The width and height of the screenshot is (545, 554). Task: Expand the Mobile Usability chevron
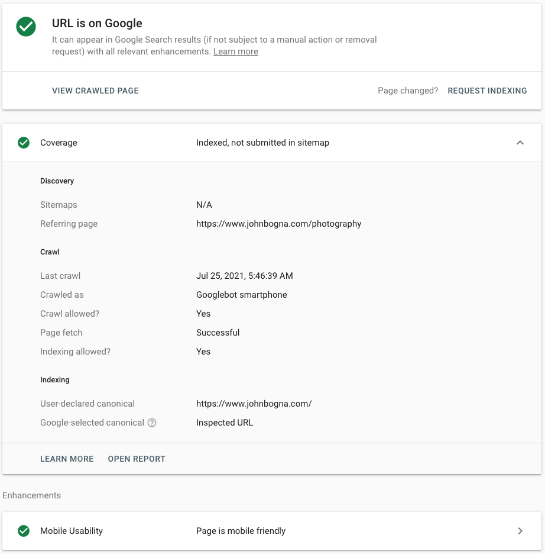tap(520, 531)
